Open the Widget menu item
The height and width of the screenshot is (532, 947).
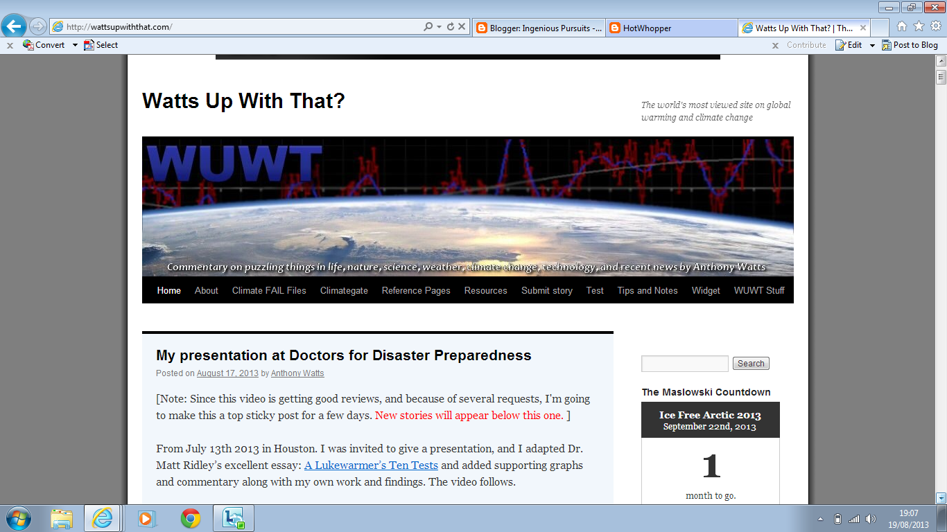pos(706,290)
